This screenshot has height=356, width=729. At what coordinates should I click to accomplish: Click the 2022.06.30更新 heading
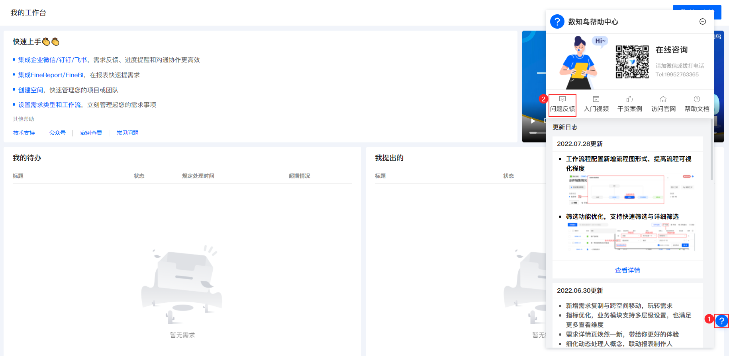tap(580, 290)
